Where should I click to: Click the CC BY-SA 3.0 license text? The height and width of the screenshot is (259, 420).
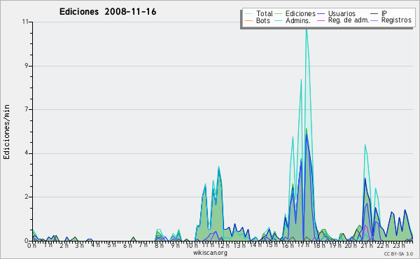[398, 253]
